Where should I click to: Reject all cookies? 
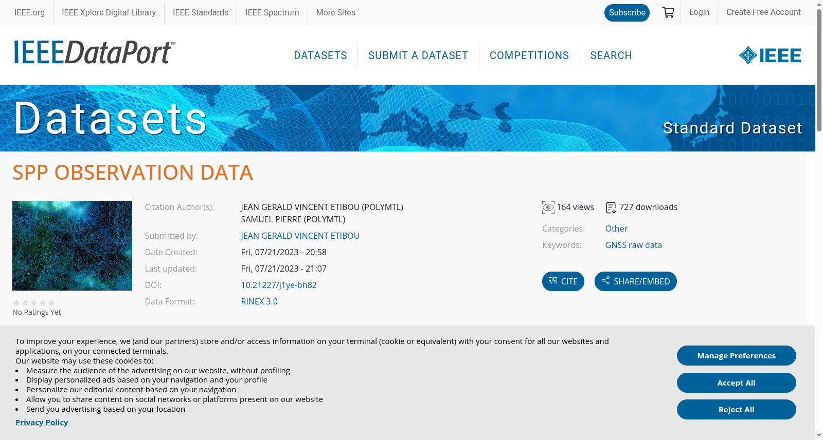coord(737,410)
